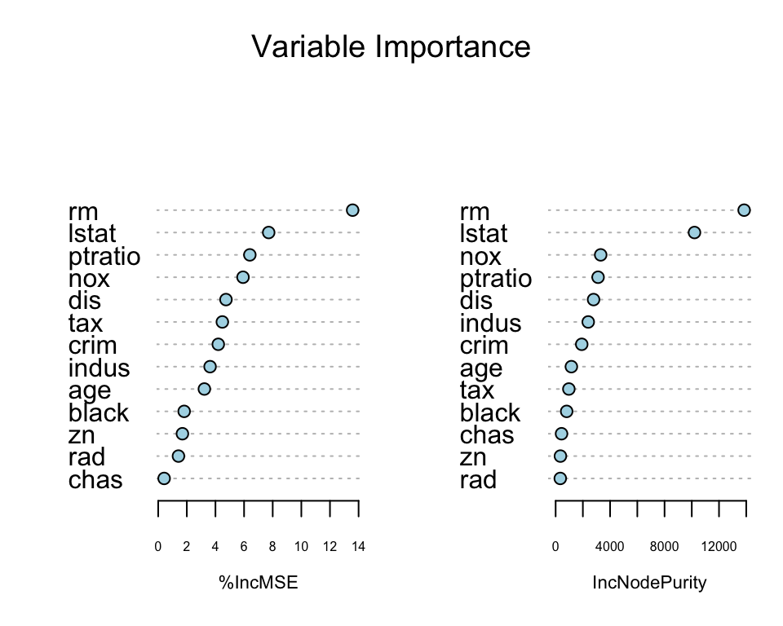
Task: Click the age dot in the IncNodePurity panel
Action: point(571,367)
